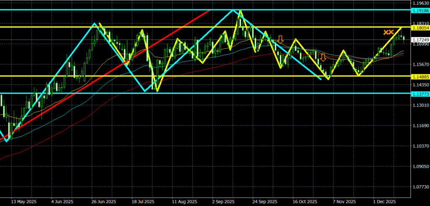
Task: Select the right orange X marker
Action: [391, 32]
